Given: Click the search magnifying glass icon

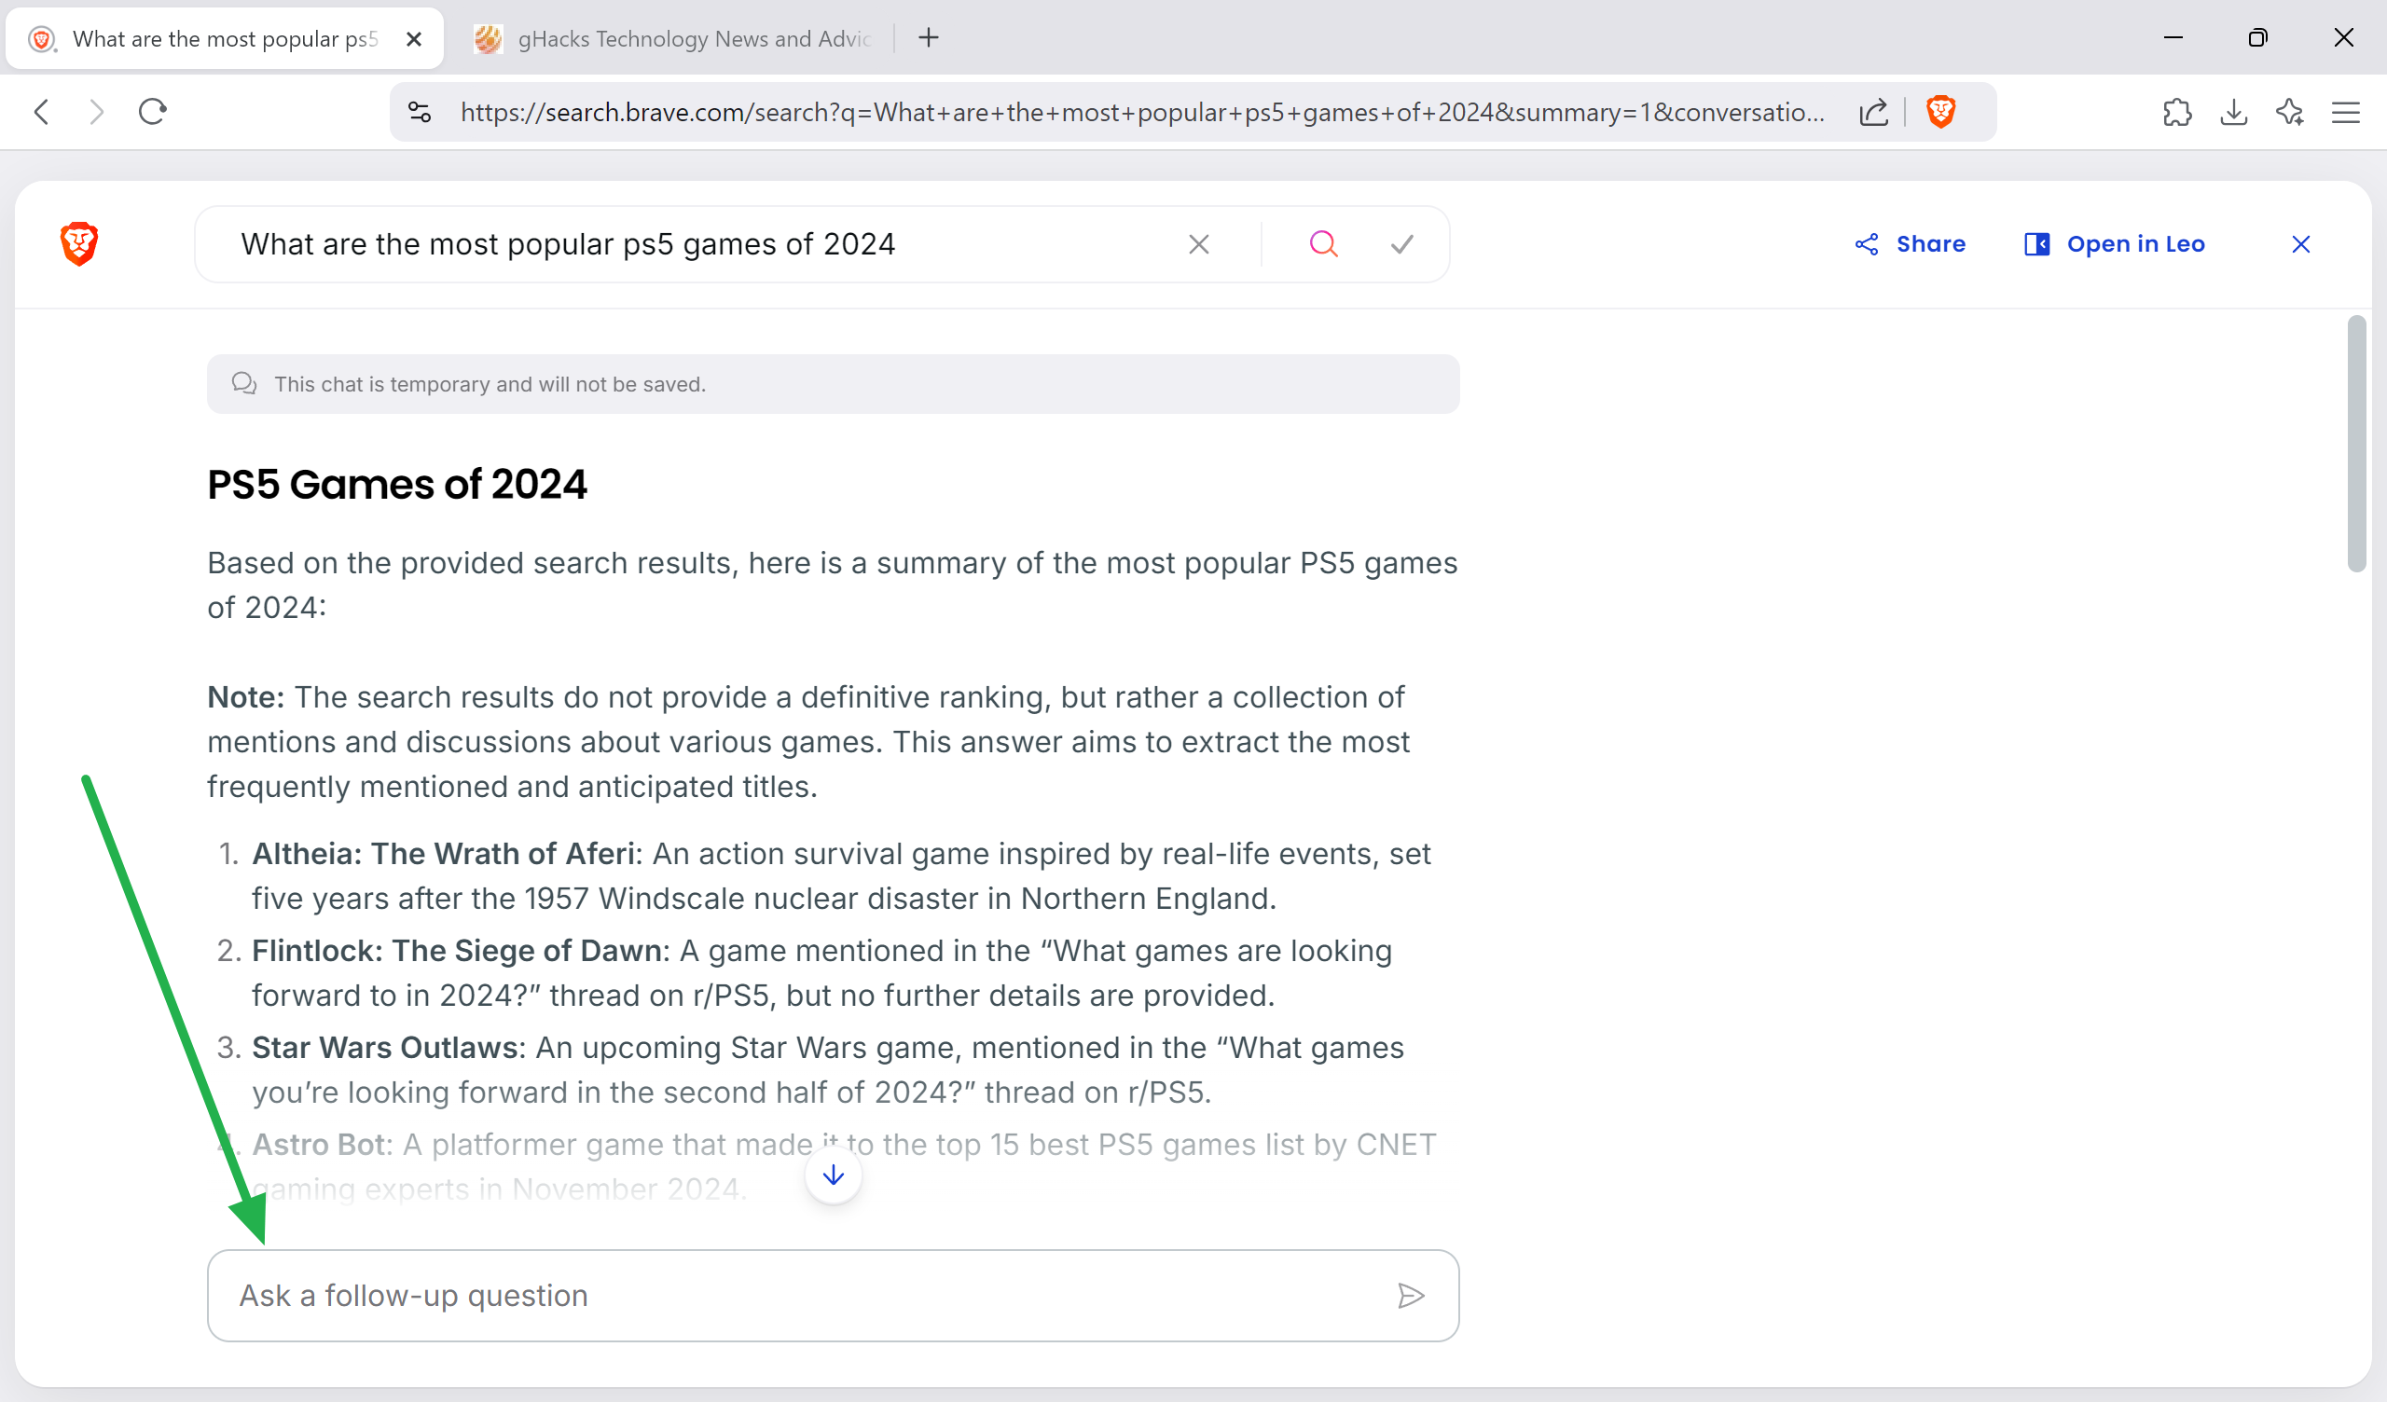Looking at the screenshot, I should tap(1322, 243).
